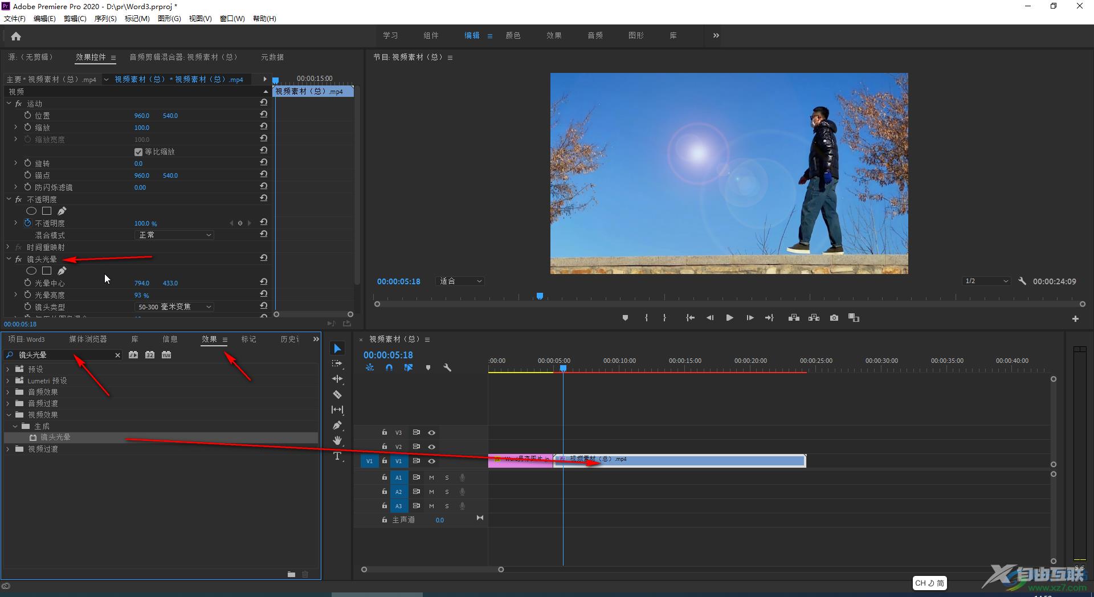
Task: Toggle nest sequence insert mode
Action: point(370,368)
